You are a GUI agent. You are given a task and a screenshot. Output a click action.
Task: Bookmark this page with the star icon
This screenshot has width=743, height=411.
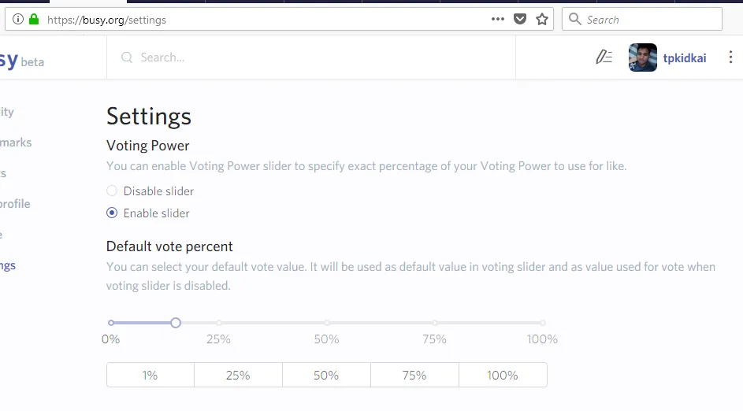[541, 20]
